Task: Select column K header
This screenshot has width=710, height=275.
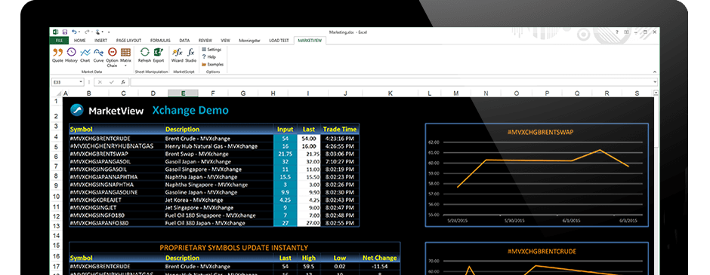Action: coord(390,93)
